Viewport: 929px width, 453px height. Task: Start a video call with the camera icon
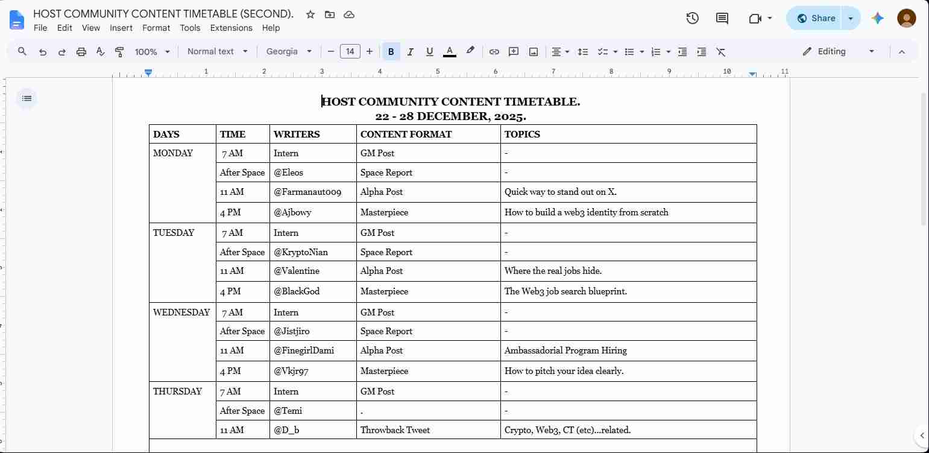click(755, 18)
